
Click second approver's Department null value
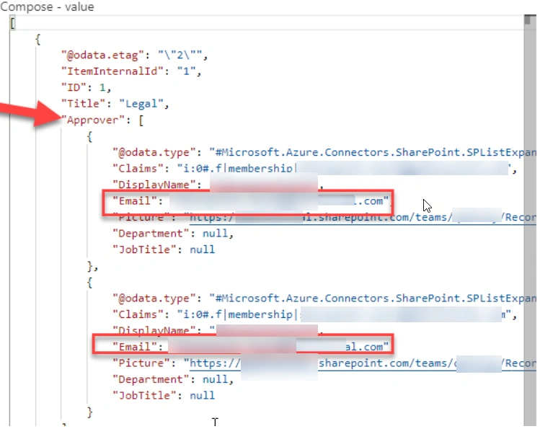(215, 379)
